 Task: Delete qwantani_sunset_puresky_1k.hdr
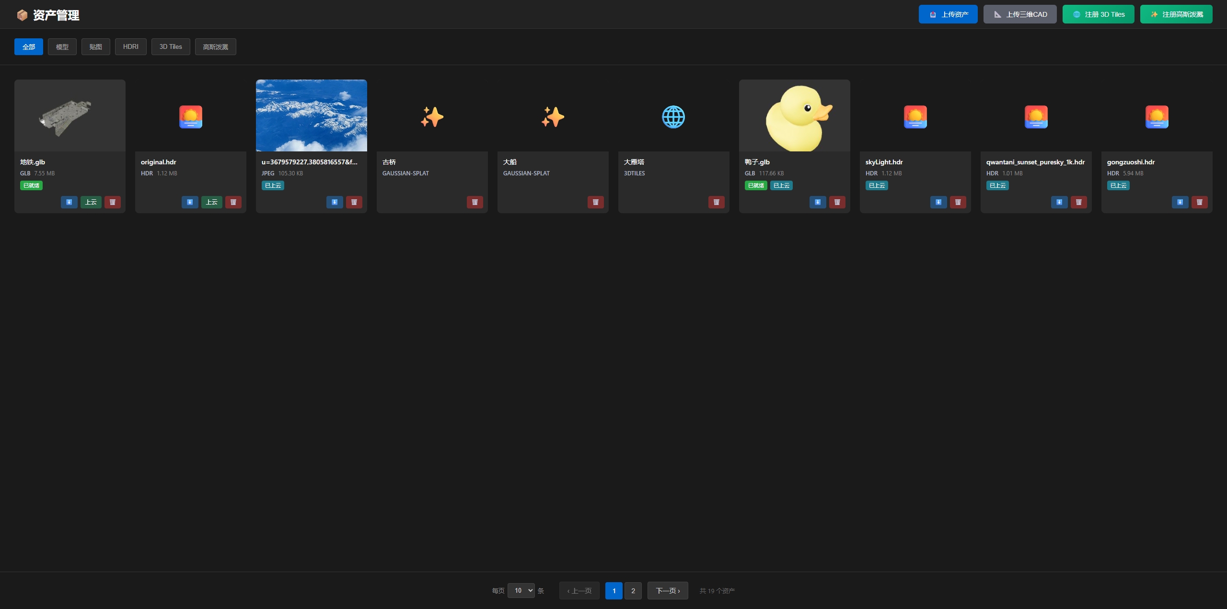point(1079,202)
